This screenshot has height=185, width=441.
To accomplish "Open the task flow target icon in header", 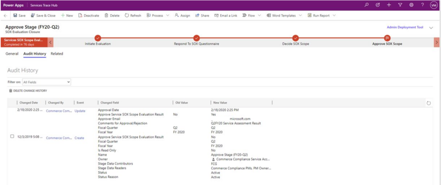I will (378, 5).
